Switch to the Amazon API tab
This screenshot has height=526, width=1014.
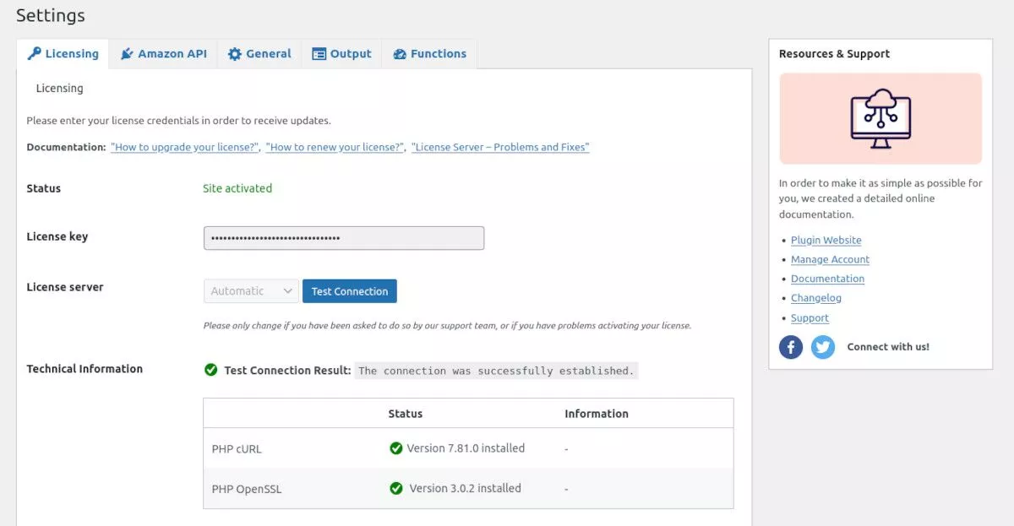[164, 54]
